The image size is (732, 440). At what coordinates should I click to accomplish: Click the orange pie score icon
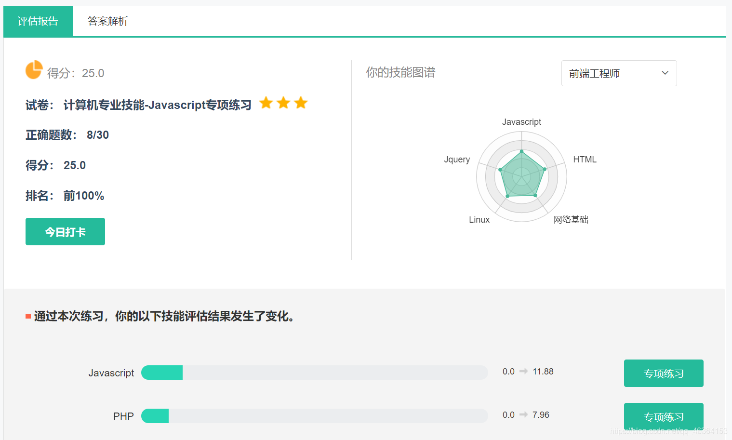34,70
